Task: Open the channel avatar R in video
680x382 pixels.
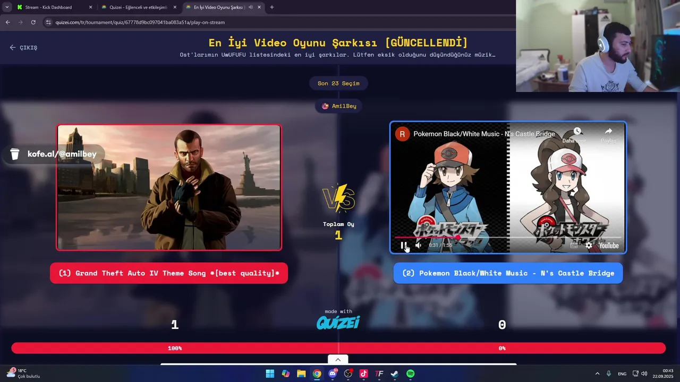Action: [402, 134]
